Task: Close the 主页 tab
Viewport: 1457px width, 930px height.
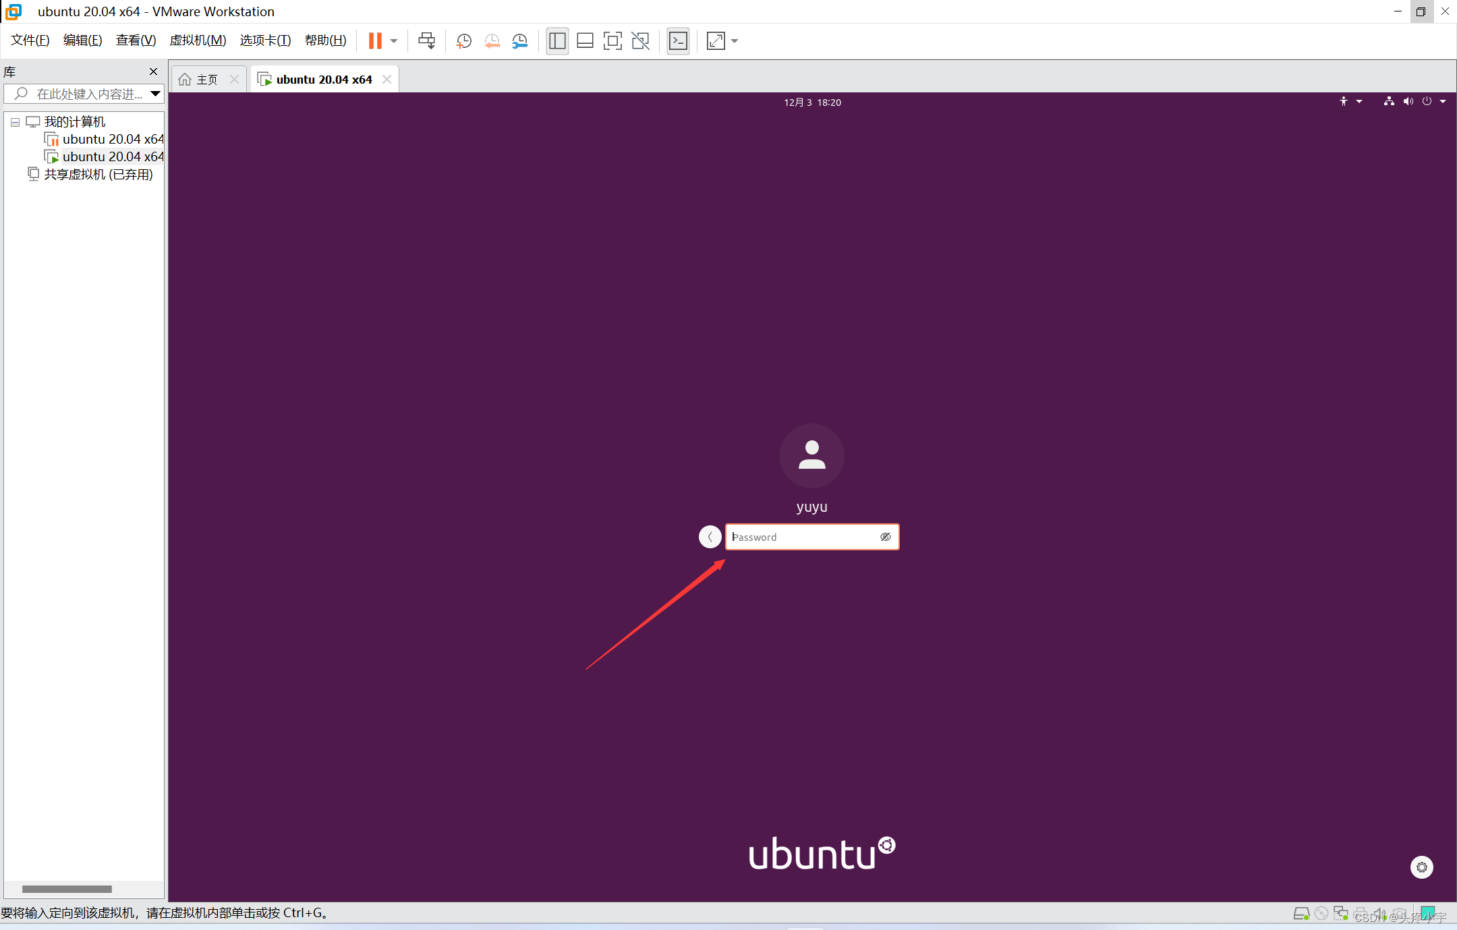Action: tap(234, 79)
